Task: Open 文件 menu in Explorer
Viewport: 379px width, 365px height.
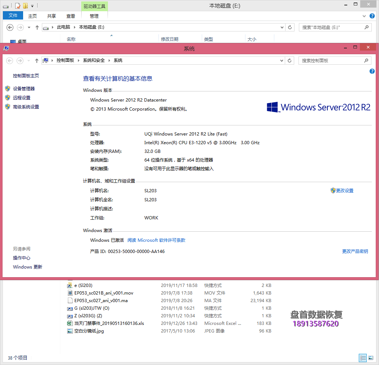Action: click(x=13, y=16)
